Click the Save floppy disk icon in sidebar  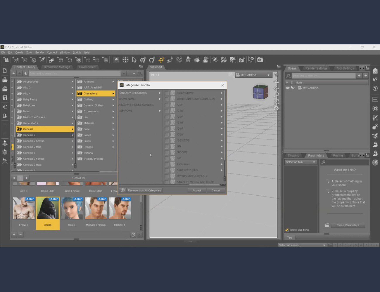(x=5, y=98)
